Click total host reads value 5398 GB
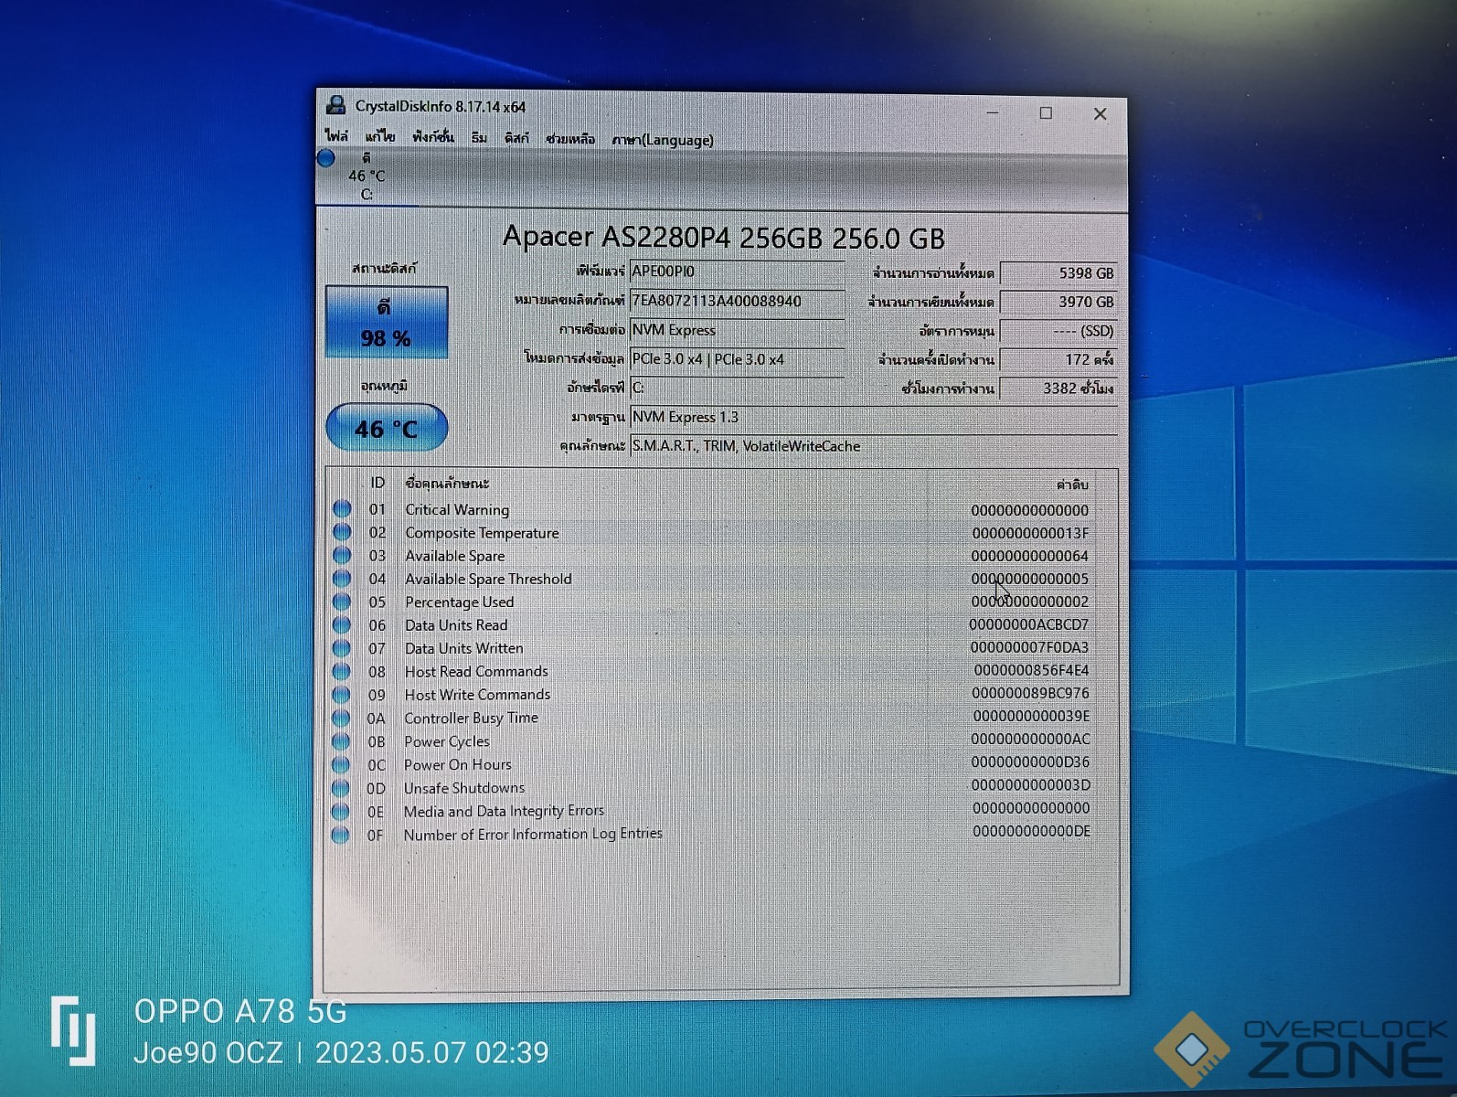 [x=1058, y=272]
